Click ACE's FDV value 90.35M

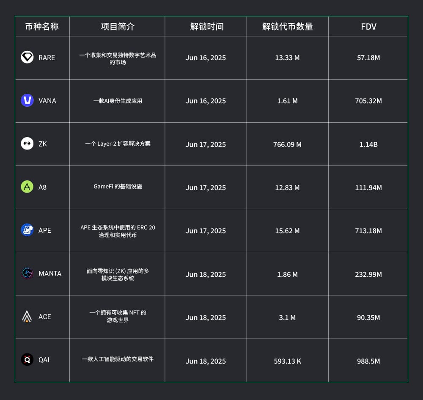tap(368, 317)
